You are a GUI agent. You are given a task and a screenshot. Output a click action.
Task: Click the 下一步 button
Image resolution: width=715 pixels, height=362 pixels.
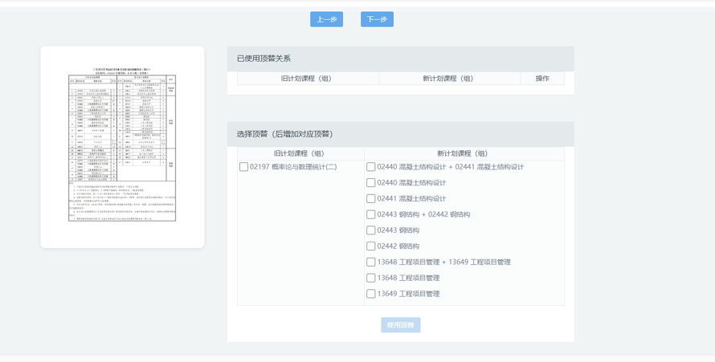pyautogui.click(x=377, y=19)
